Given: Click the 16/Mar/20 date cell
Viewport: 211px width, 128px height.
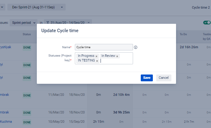Looking at the screenshot, I should click(x=56, y=112).
